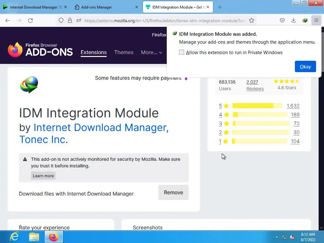Image resolution: width=324 pixels, height=243 pixels.
Task: Click the forward navigation arrow
Action: tap(19, 20)
